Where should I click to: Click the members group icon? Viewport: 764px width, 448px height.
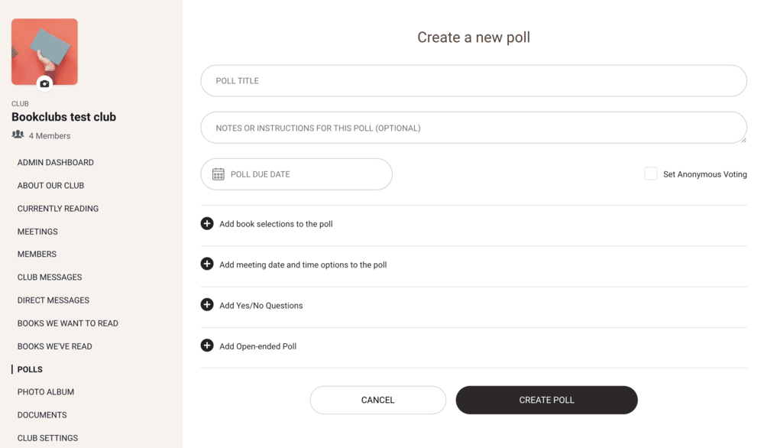click(x=18, y=135)
